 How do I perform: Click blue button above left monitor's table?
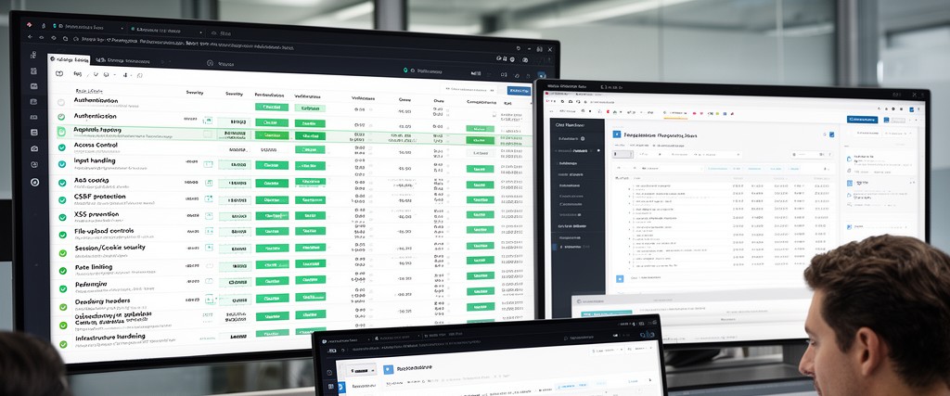(519, 91)
